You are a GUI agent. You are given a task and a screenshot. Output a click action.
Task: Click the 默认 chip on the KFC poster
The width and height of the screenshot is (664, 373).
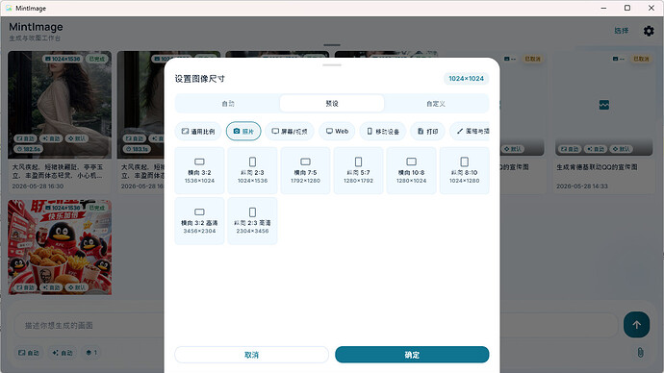(76, 287)
